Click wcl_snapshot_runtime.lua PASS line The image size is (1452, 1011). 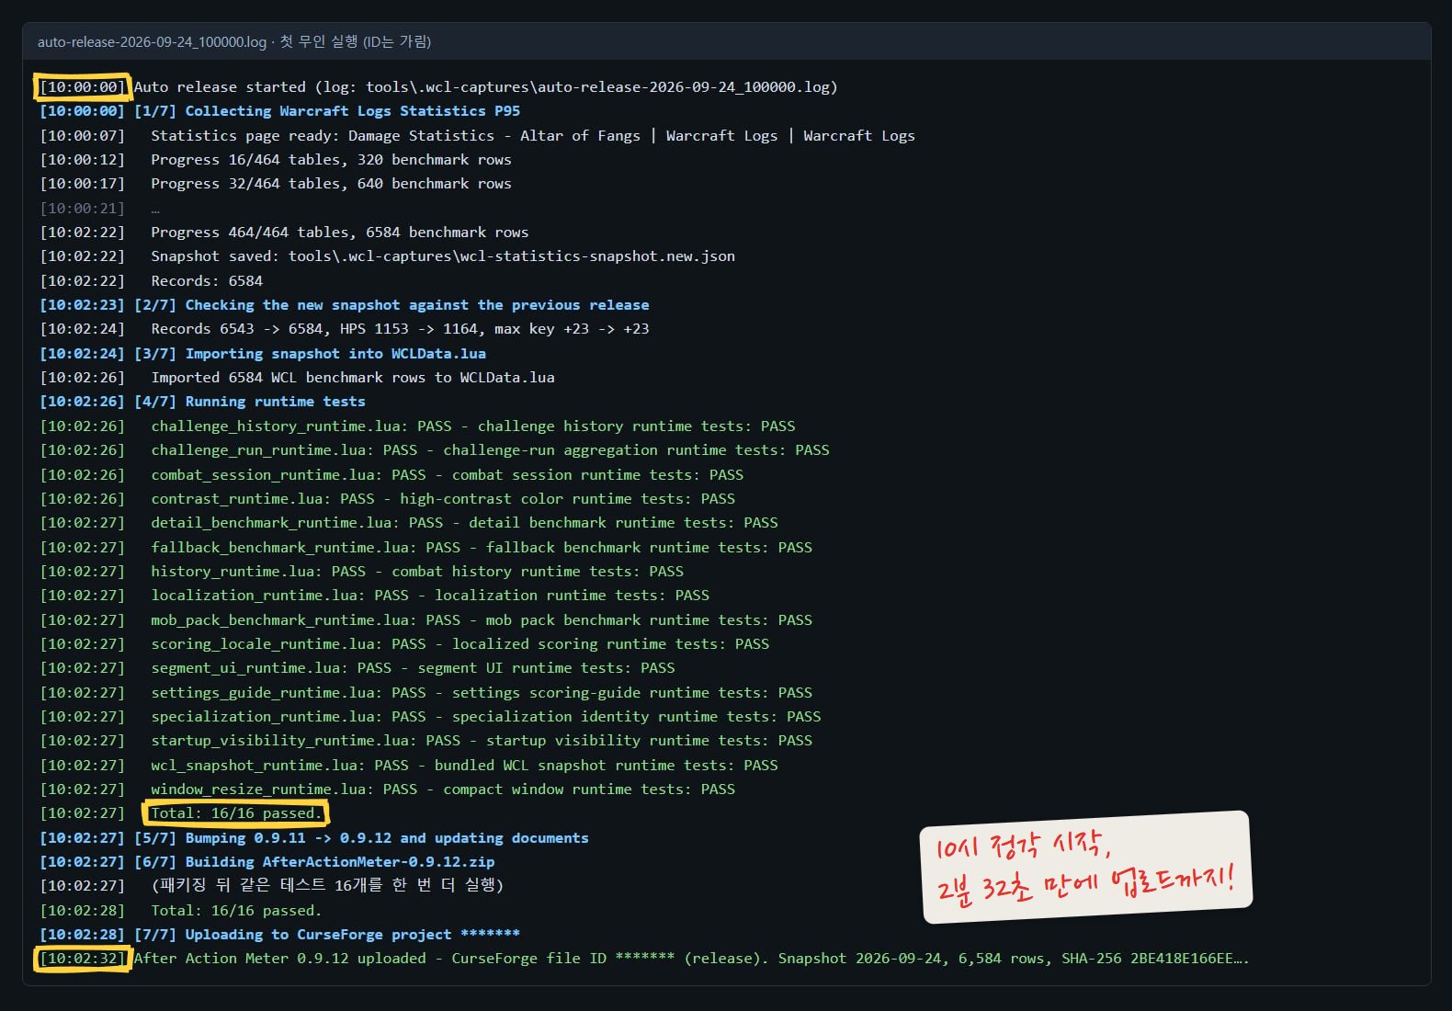[x=409, y=766]
